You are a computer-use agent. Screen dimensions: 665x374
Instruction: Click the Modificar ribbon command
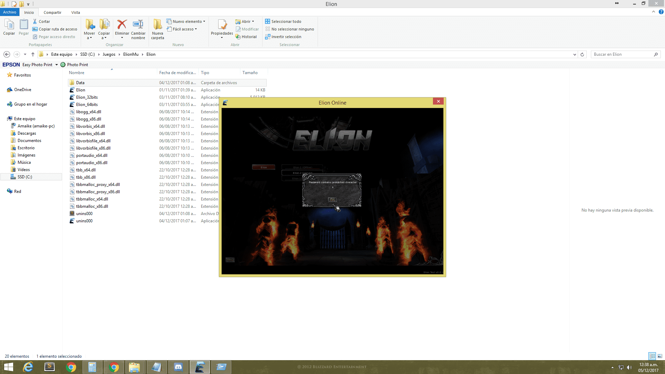(x=247, y=29)
